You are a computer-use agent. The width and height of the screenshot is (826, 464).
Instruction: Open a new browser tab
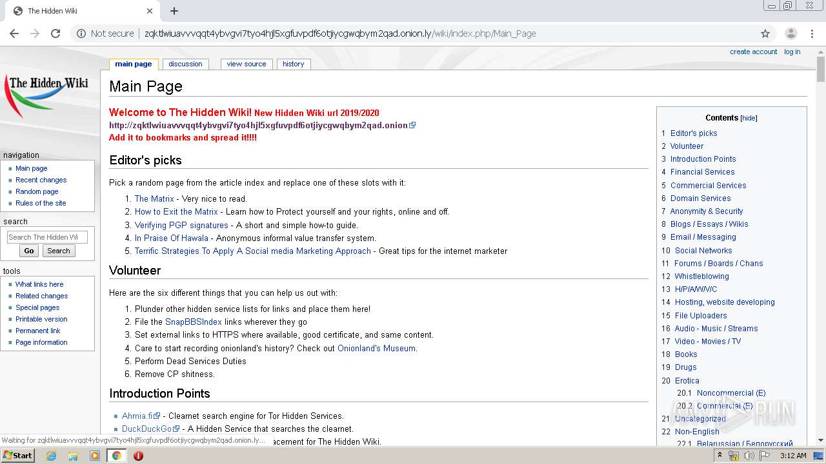(x=174, y=11)
